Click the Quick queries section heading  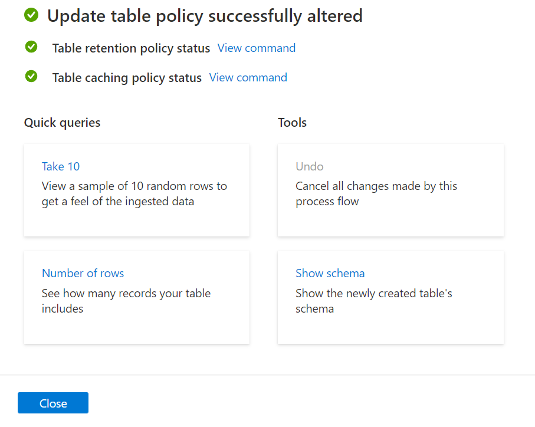(x=62, y=122)
